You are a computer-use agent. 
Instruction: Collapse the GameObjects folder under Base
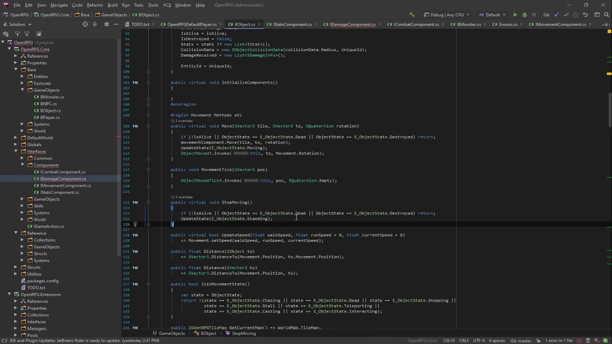[22, 90]
